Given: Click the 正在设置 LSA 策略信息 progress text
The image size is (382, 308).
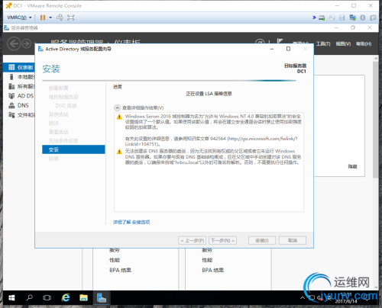Looking at the screenshot, I should (209, 94).
